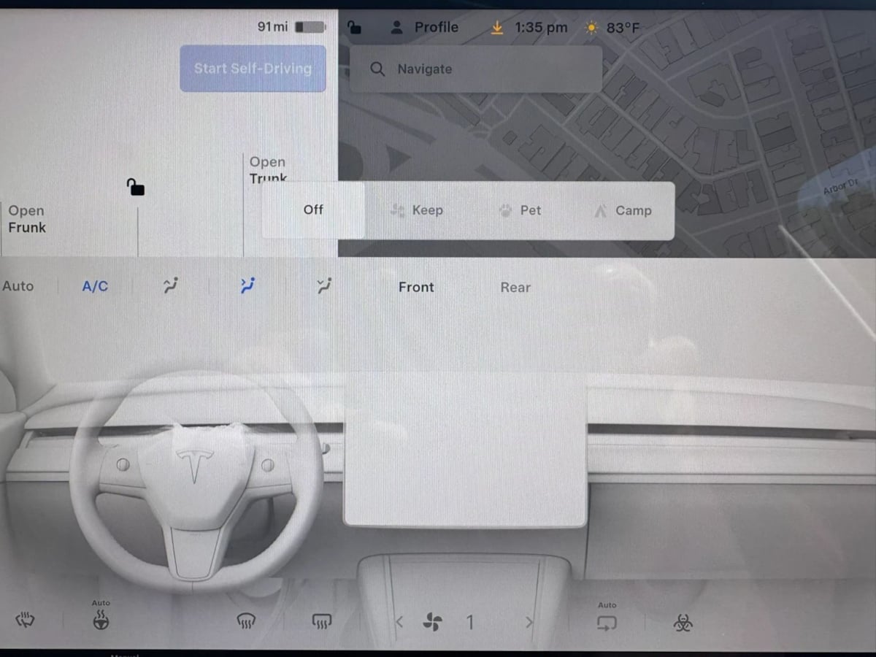Activate Bioweapon Defense Mode icon
Image resolution: width=876 pixels, height=657 pixels.
683,623
